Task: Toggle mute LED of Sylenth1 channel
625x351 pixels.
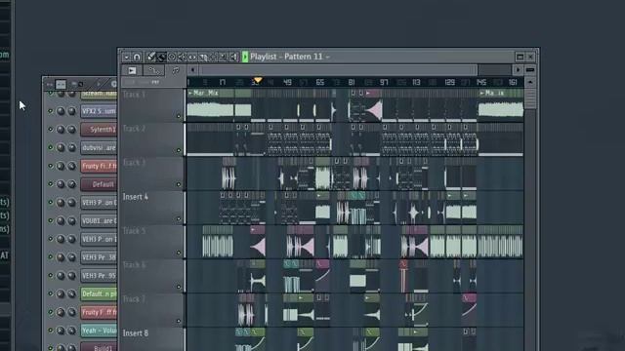Action: pos(50,129)
